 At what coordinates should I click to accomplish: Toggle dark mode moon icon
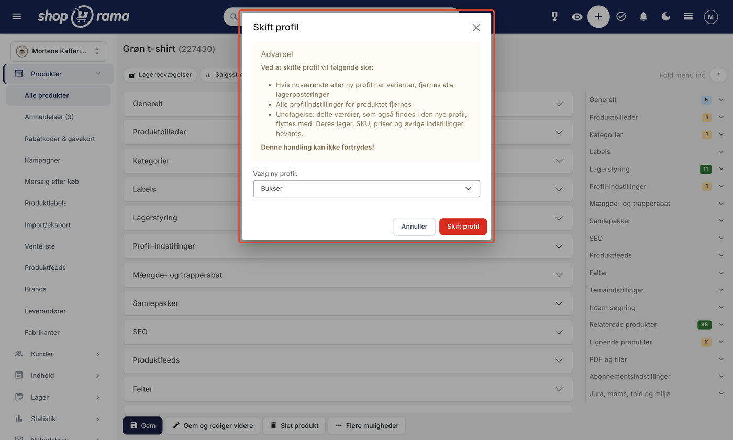point(666,17)
